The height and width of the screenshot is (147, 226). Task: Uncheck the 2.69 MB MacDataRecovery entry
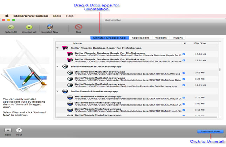click(x=184, y=73)
